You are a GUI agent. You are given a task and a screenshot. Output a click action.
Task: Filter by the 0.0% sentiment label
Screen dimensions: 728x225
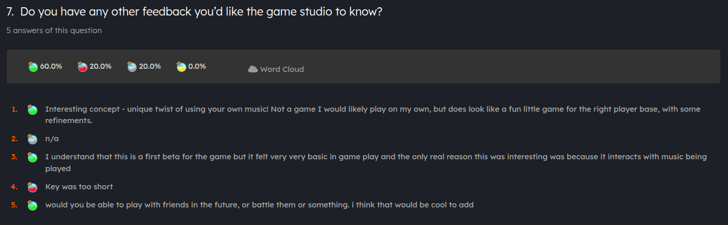(x=197, y=66)
